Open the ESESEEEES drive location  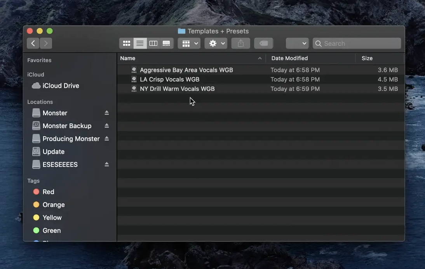tap(60, 165)
